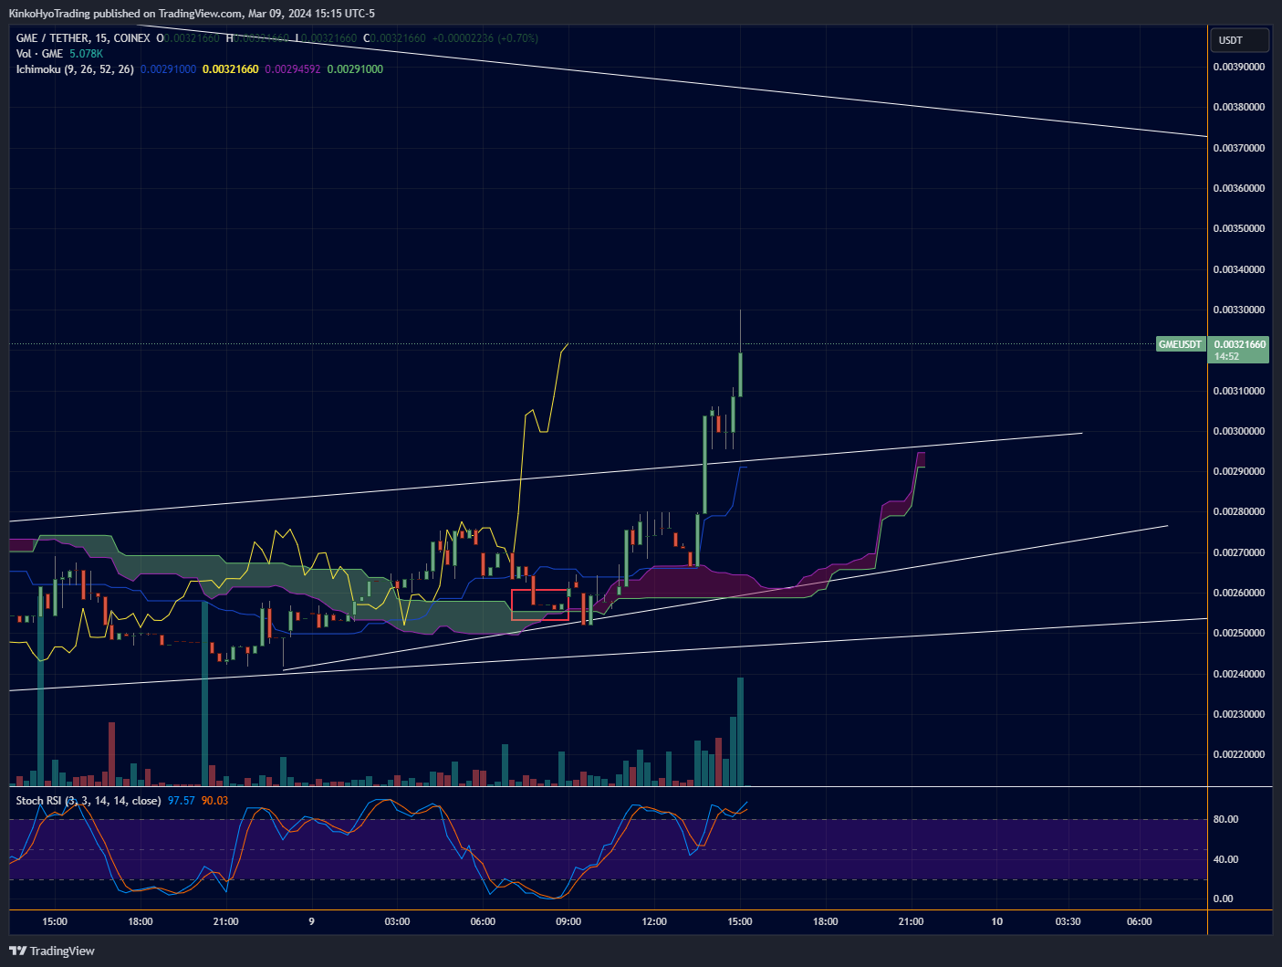Click the 0.00360000 price axis label
The image size is (1282, 967).
[1238, 188]
